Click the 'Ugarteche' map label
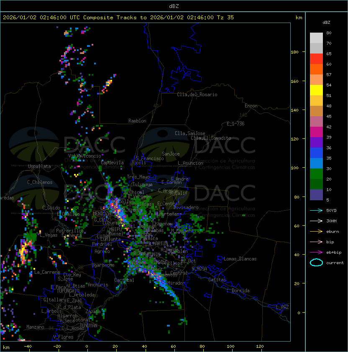This screenshot has height=352, width=348. [103, 265]
